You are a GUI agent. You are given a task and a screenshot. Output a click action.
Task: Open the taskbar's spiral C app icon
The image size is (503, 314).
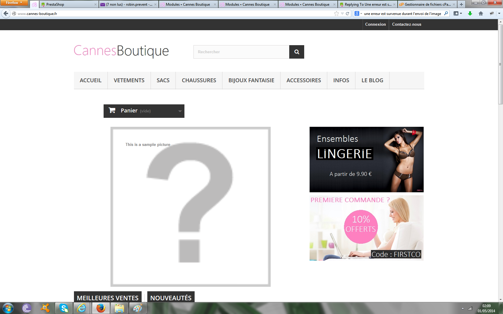pos(27,308)
